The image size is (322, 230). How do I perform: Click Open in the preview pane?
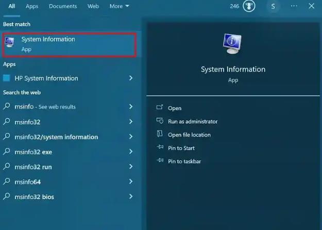tap(175, 109)
